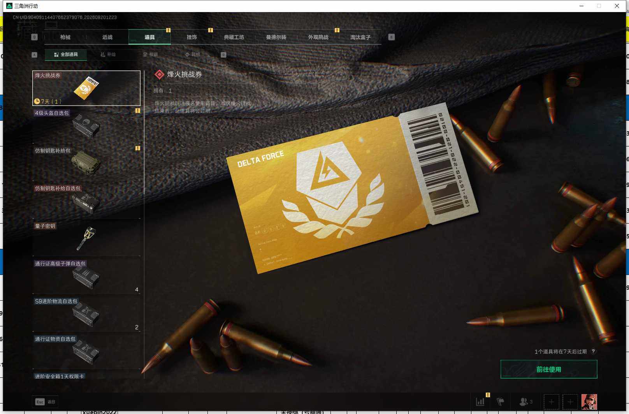
Task: Filter items by 权限
Action: click(x=150, y=55)
